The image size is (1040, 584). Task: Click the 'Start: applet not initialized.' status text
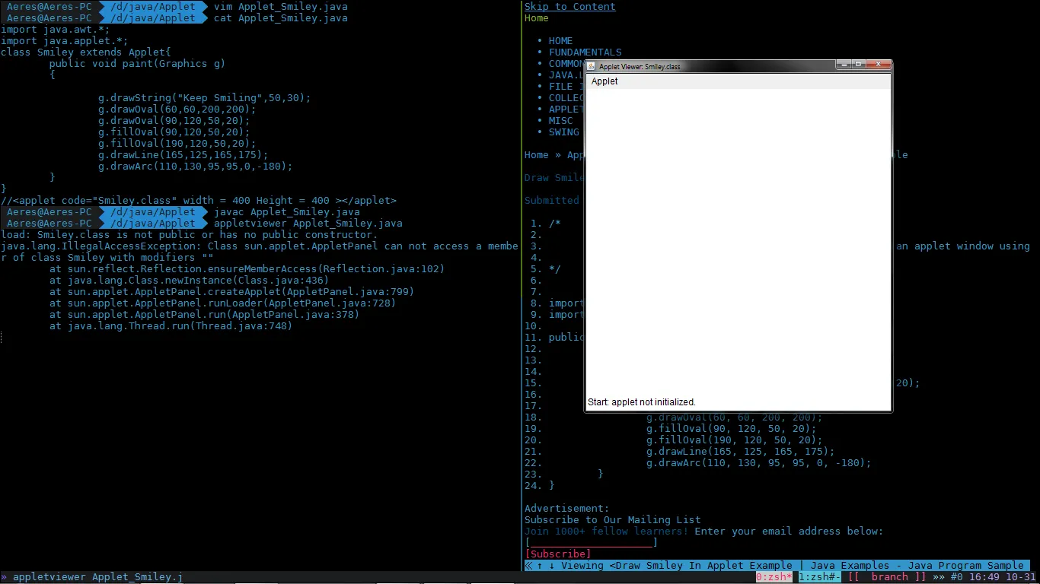[642, 402]
